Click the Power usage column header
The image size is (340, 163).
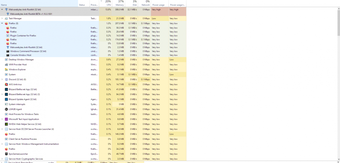(160, 4)
